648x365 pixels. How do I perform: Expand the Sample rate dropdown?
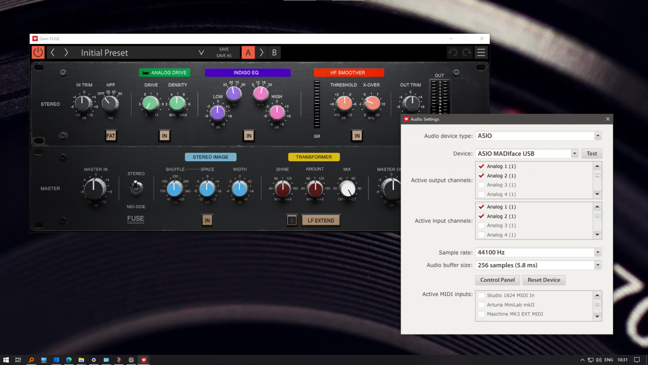click(598, 252)
